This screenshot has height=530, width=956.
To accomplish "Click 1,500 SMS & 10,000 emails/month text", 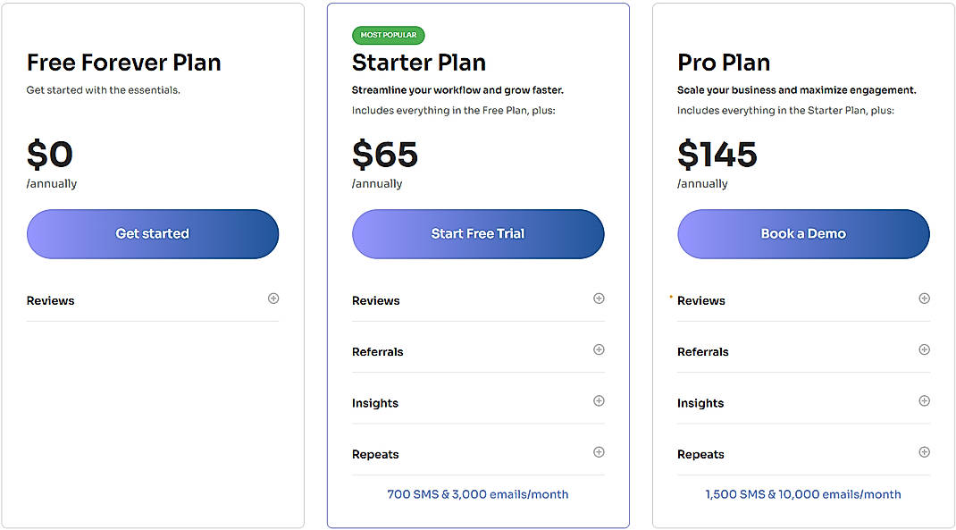I will [x=803, y=494].
